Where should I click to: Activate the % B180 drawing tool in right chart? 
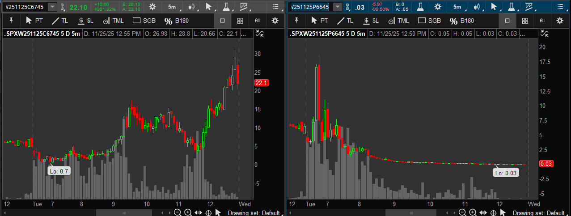(x=461, y=21)
